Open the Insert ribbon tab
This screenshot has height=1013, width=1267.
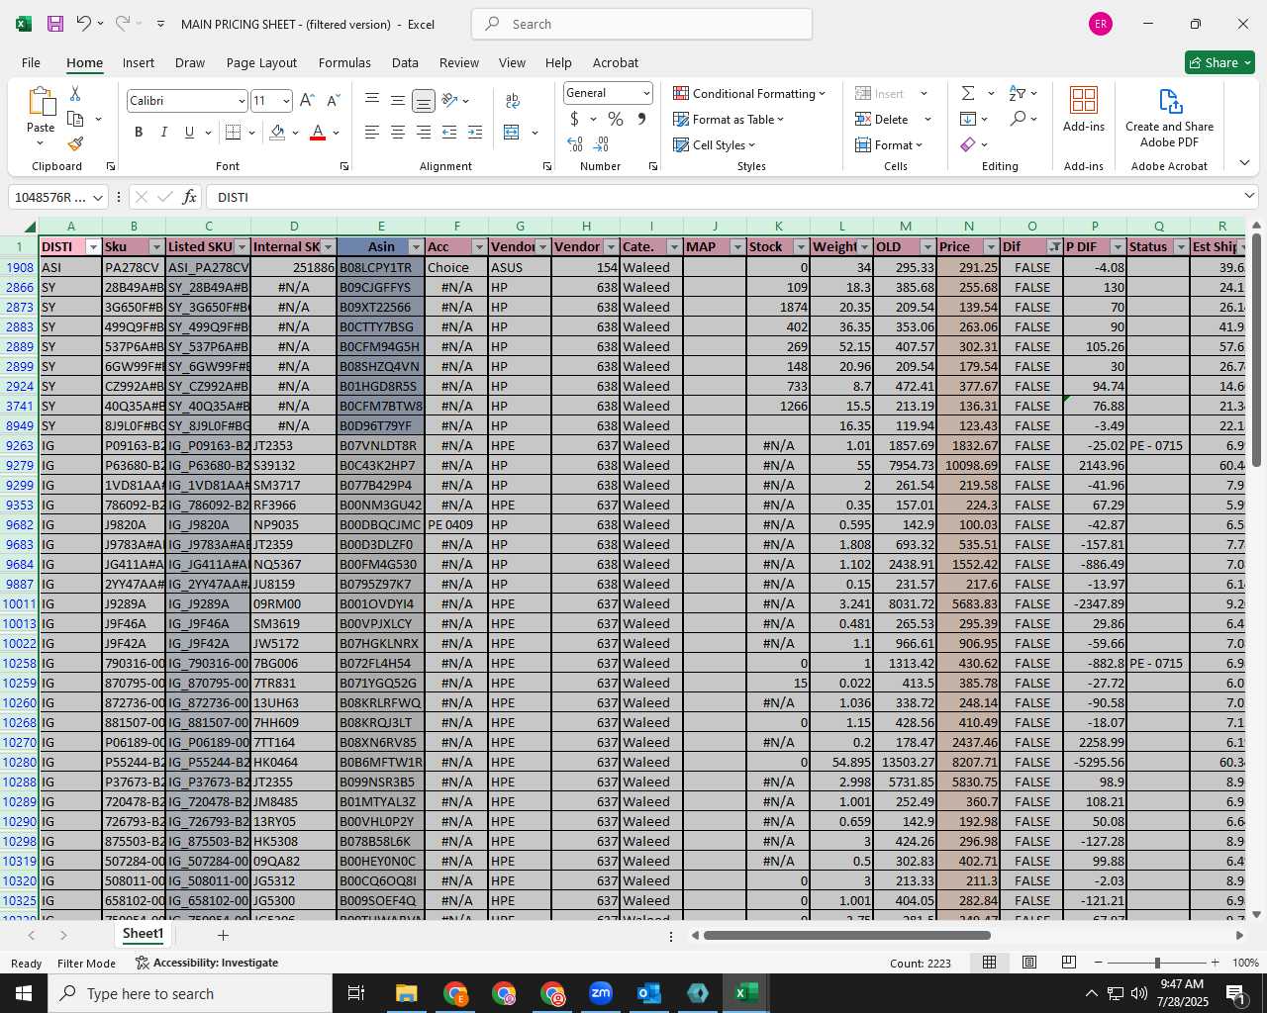click(139, 62)
